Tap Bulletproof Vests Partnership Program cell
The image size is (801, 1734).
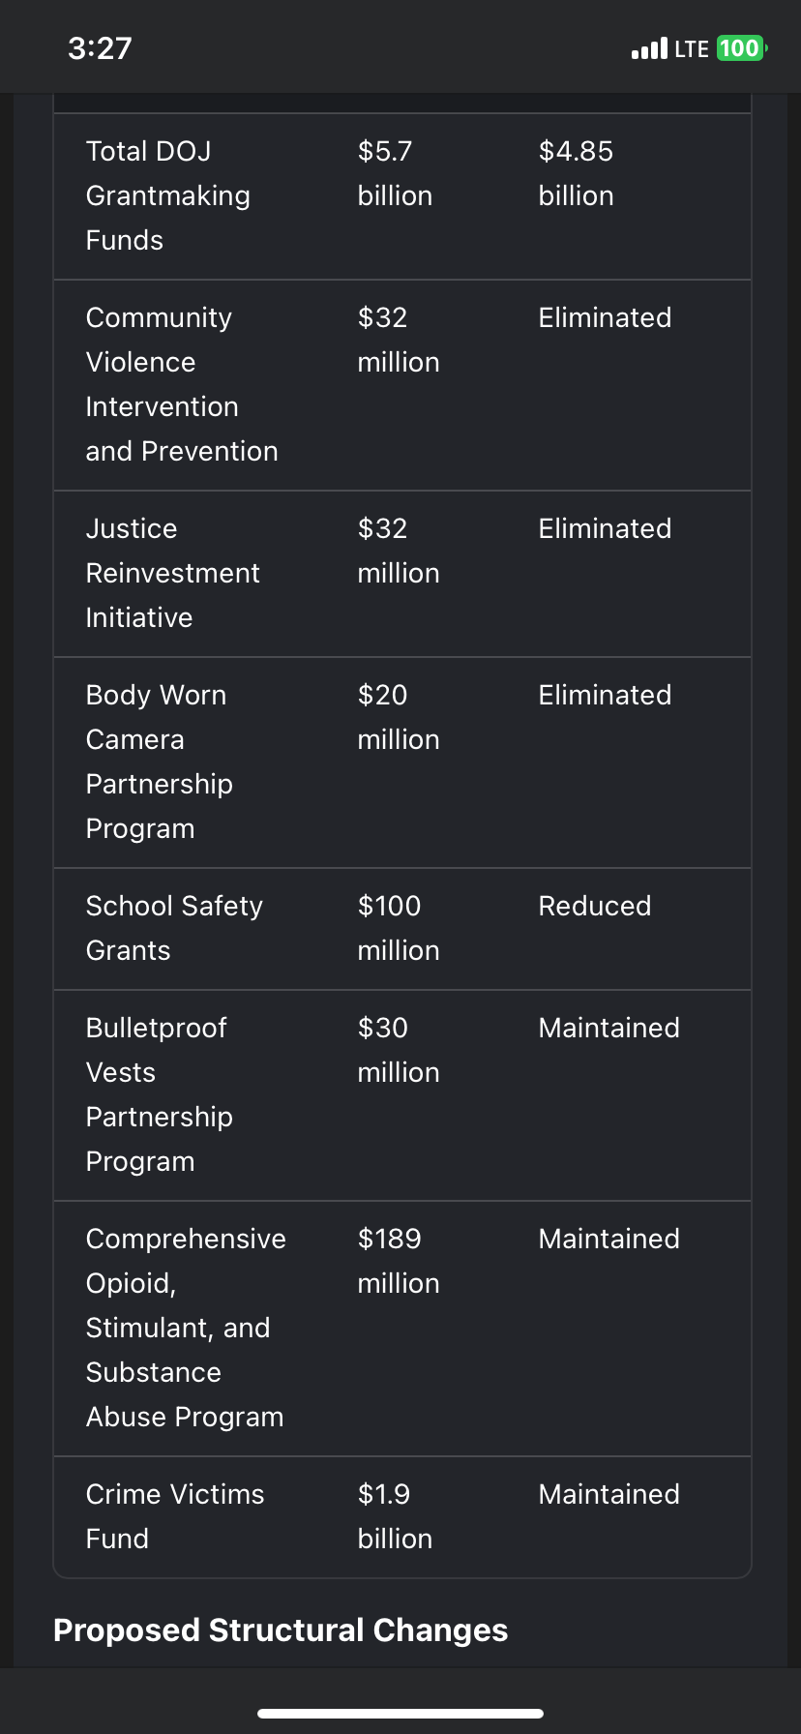159,1094
